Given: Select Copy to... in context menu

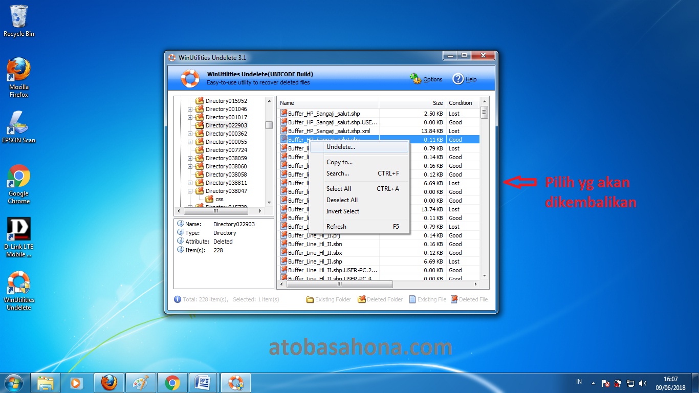Looking at the screenshot, I should (x=359, y=162).
